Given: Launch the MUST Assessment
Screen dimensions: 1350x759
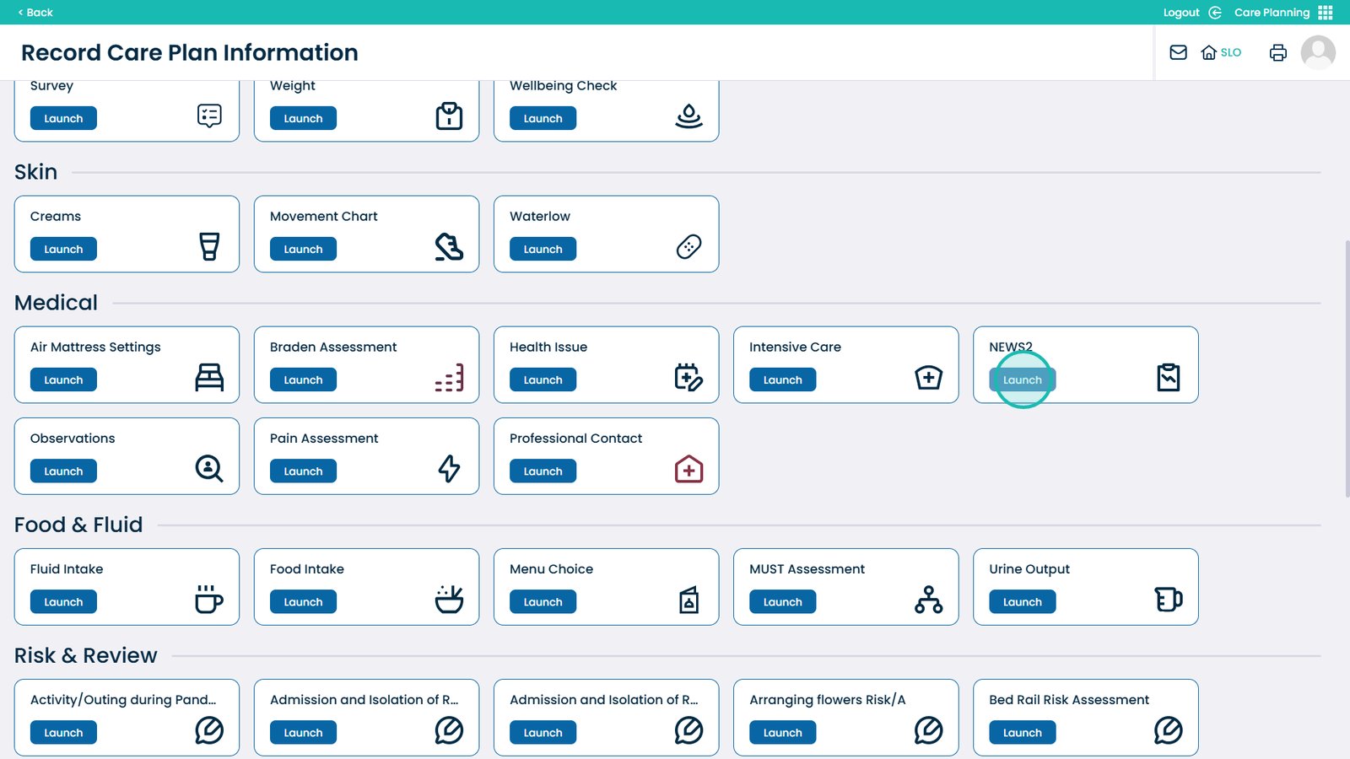Looking at the screenshot, I should (782, 602).
